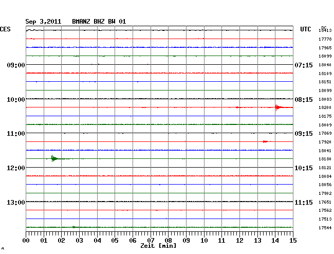Click minute tick label "15" on the axis

pyautogui.click(x=293, y=241)
